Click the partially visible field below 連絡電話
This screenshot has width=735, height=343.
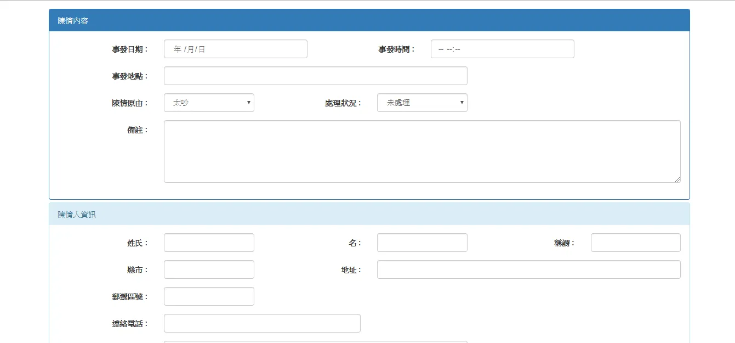click(315, 341)
